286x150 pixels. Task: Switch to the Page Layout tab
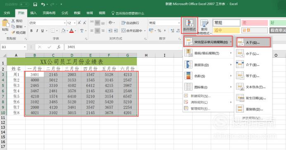pos(49,13)
